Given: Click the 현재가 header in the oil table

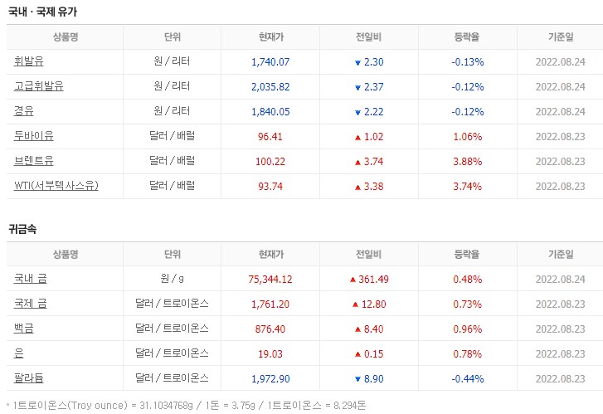Looking at the screenshot, I should [x=270, y=37].
